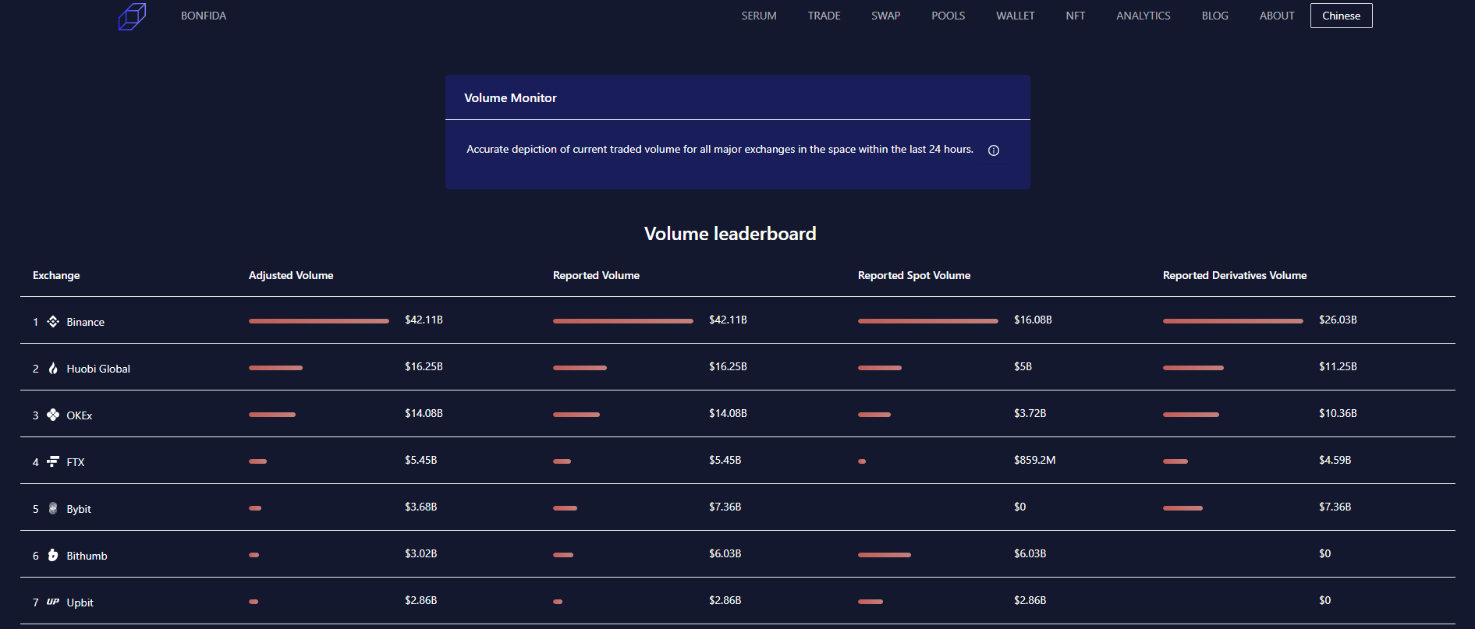The height and width of the screenshot is (629, 1475).
Task: Click the Bybit logo icon
Action: (x=53, y=508)
